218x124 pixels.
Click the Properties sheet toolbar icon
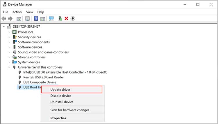[27, 19]
